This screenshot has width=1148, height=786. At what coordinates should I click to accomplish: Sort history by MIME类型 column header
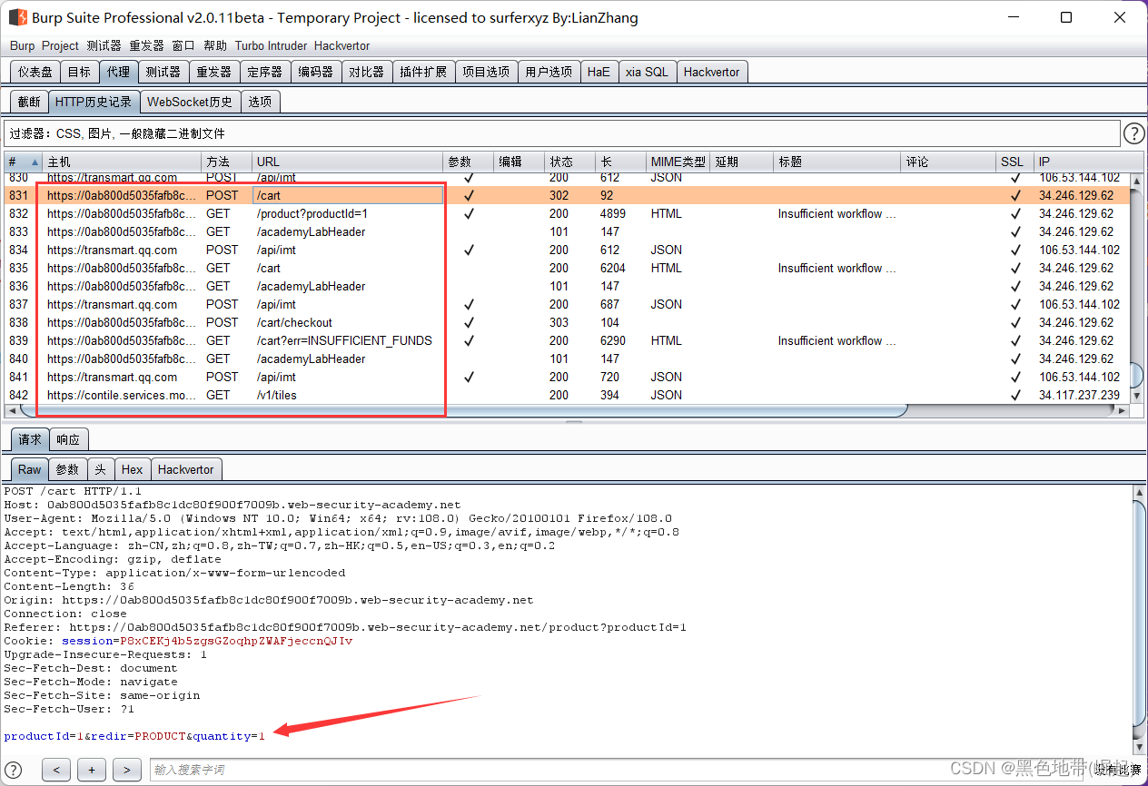pos(678,162)
